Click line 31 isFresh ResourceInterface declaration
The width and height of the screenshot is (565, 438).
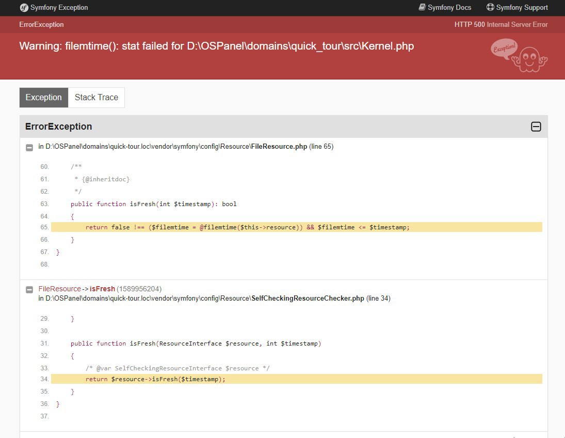[x=196, y=343]
